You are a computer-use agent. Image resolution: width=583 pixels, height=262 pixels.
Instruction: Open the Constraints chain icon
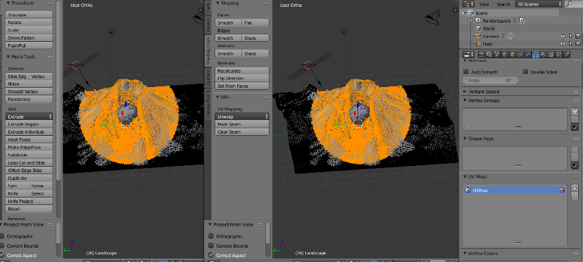(x=520, y=55)
